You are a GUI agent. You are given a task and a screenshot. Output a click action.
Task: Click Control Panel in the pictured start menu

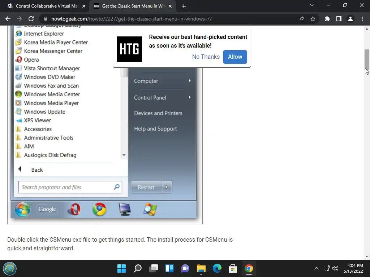(150, 97)
